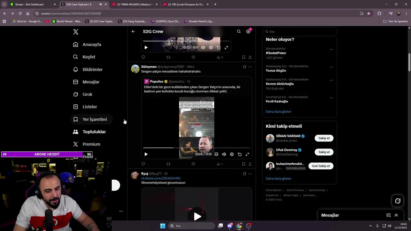Image resolution: width=411 pixels, height=231 pixels.
Task: Compose new message in Mesajlar drawer
Action: (389, 215)
